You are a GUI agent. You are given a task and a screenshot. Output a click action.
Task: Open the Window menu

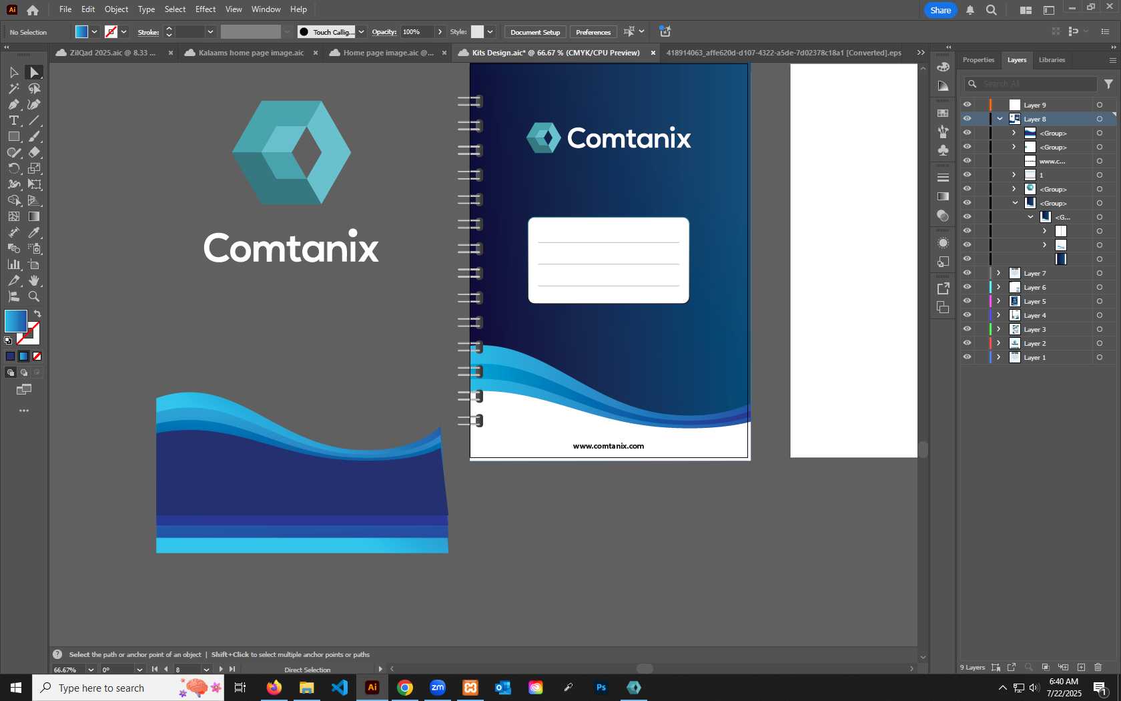266,9
